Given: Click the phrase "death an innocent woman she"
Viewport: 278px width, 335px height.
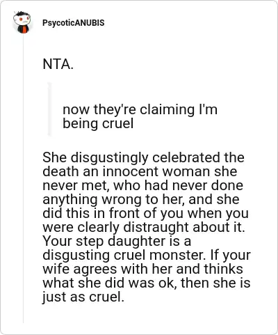Looking at the screenshot, I should click(x=140, y=171).
